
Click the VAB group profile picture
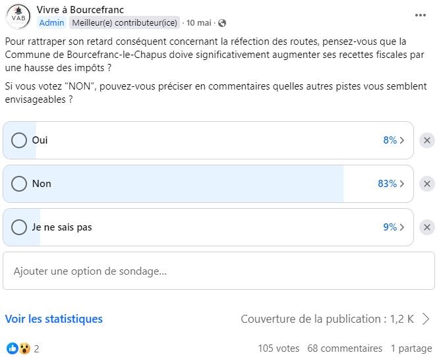18,16
